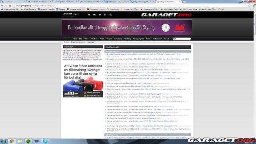Open Bilar in the Garaget navigation bar
Image resolution: width=256 pixels, height=144 pixels.
click(80, 39)
